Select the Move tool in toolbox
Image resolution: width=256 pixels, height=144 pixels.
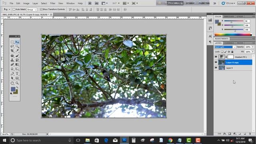(x=17, y=42)
